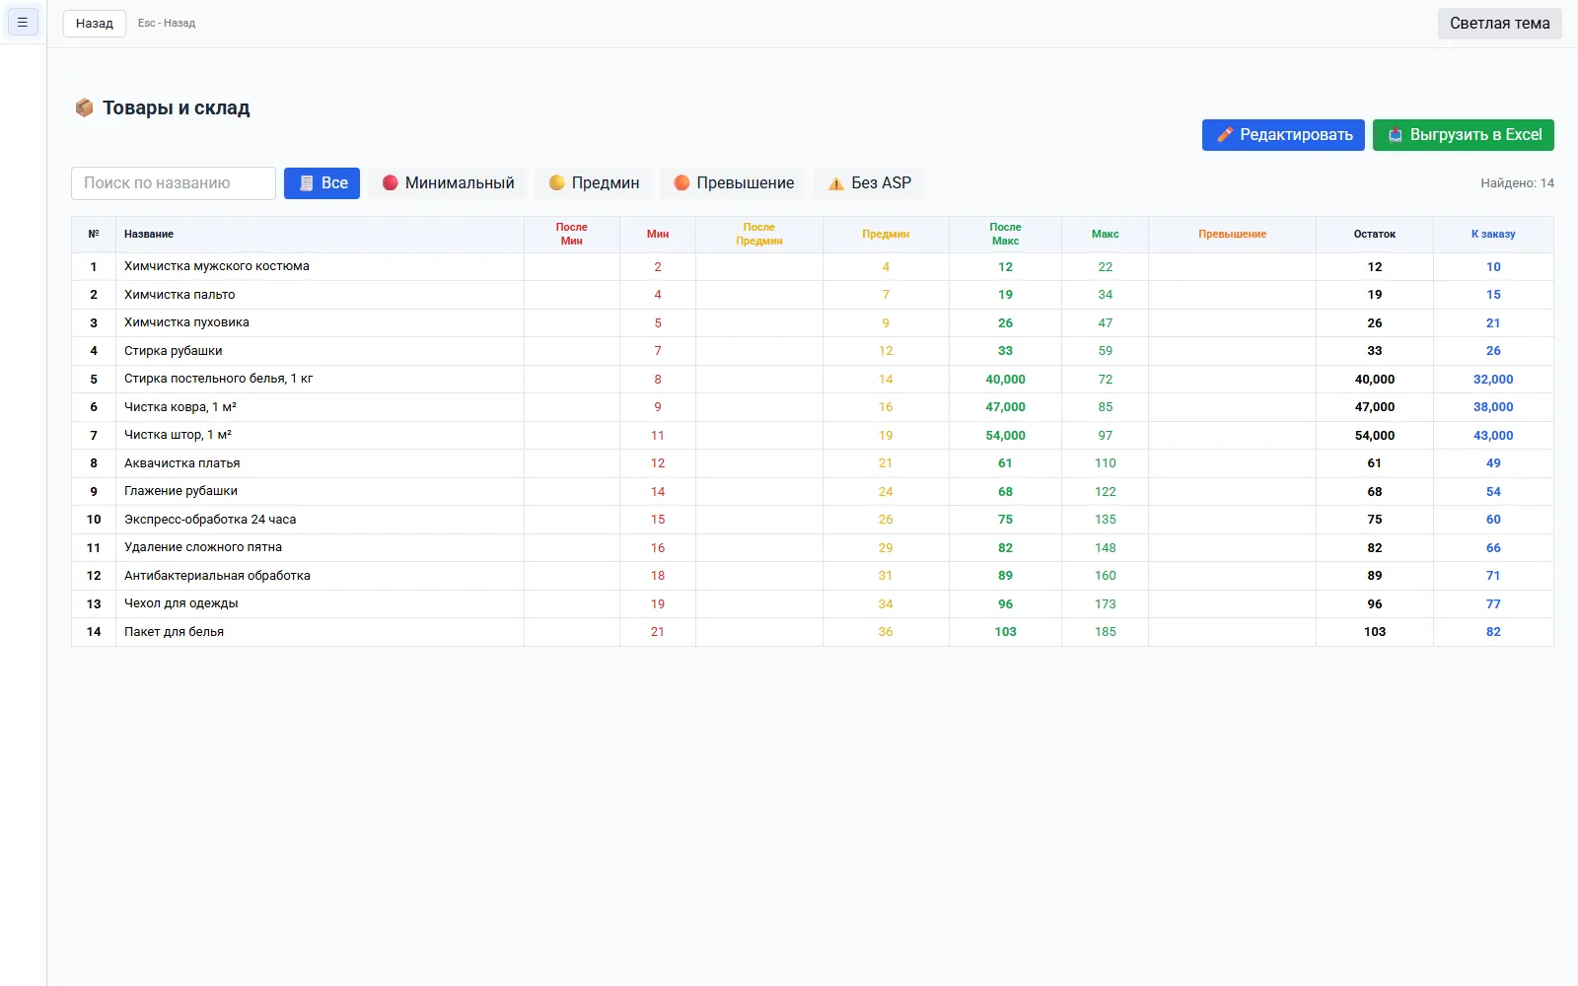This screenshot has height=986, width=1578.
Task: Click the box icon near Товары и склад
Action: [85, 107]
